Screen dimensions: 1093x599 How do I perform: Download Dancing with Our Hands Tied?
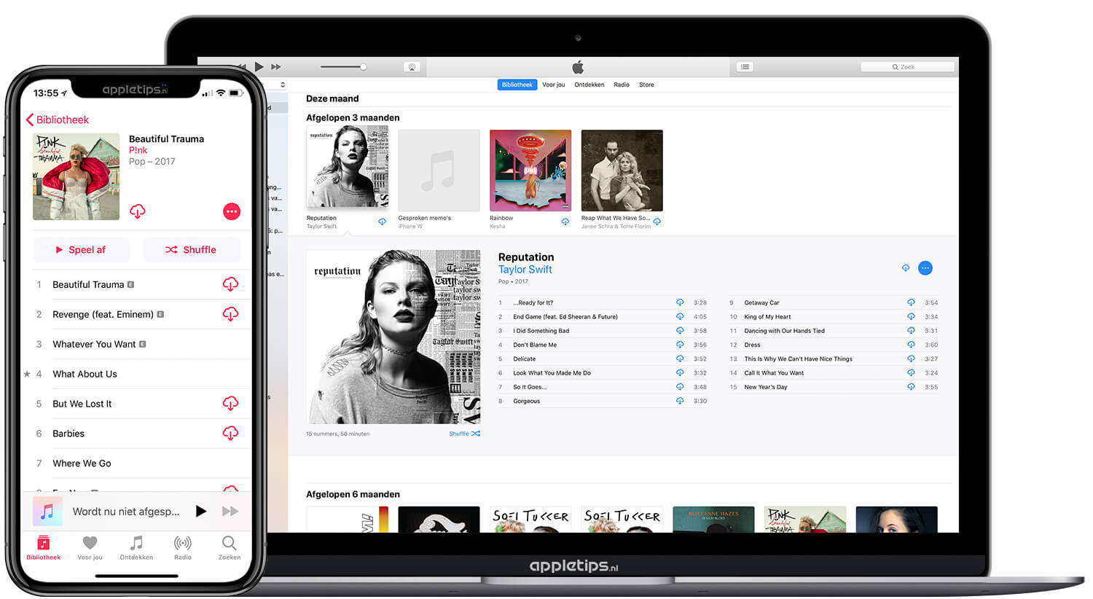tap(911, 330)
